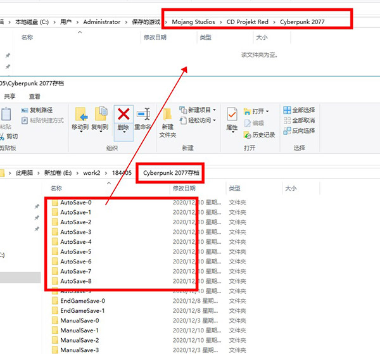The height and width of the screenshot is (354, 380).
Task: Select the EndGameSave-0 folder
Action: (82, 301)
